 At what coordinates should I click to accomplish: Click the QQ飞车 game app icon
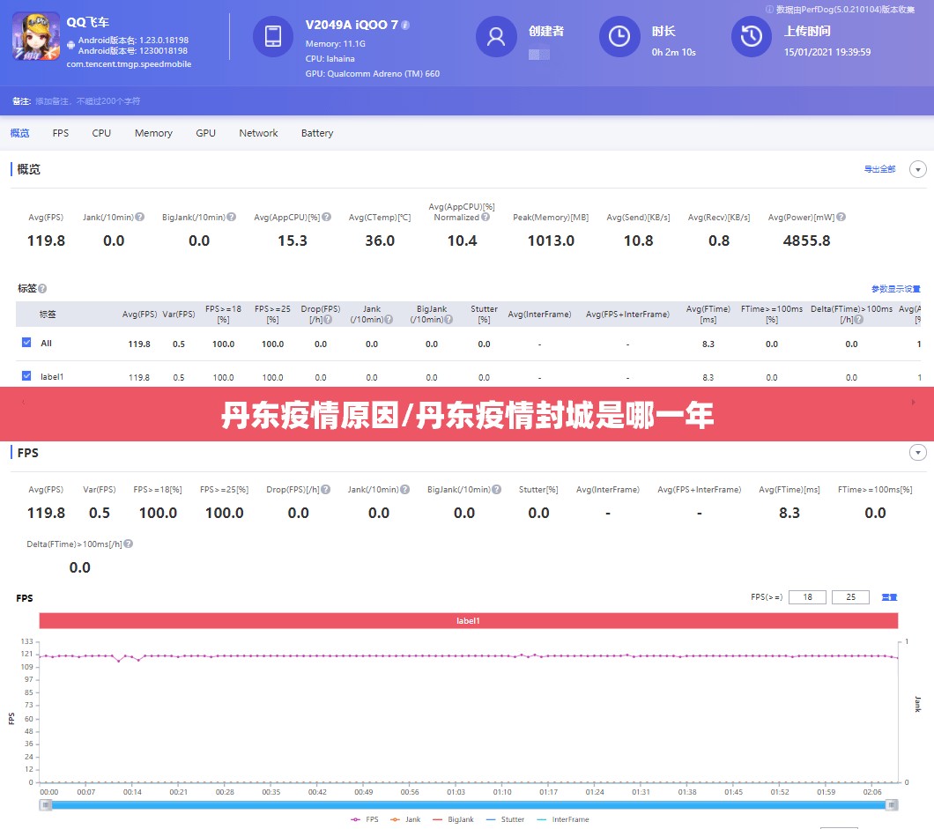(x=36, y=36)
